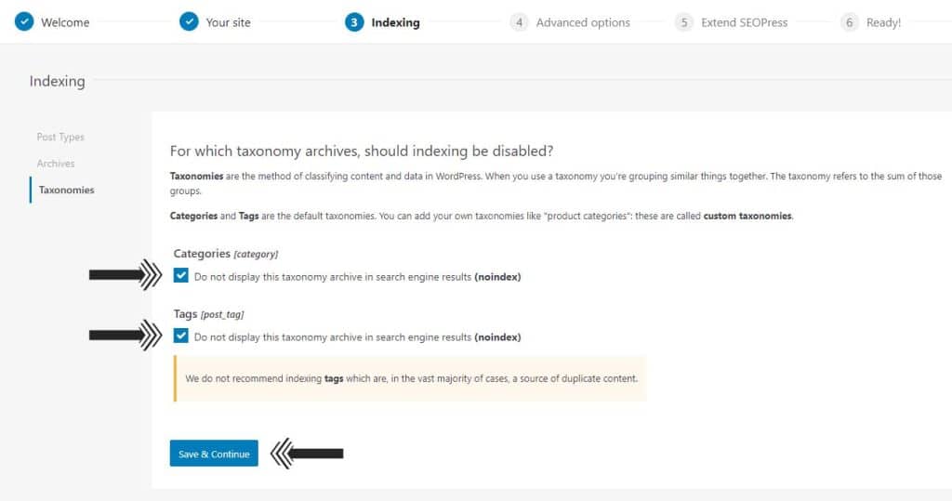Image resolution: width=952 pixels, height=501 pixels.
Task: Click the step 5 number circle
Action: point(683,22)
